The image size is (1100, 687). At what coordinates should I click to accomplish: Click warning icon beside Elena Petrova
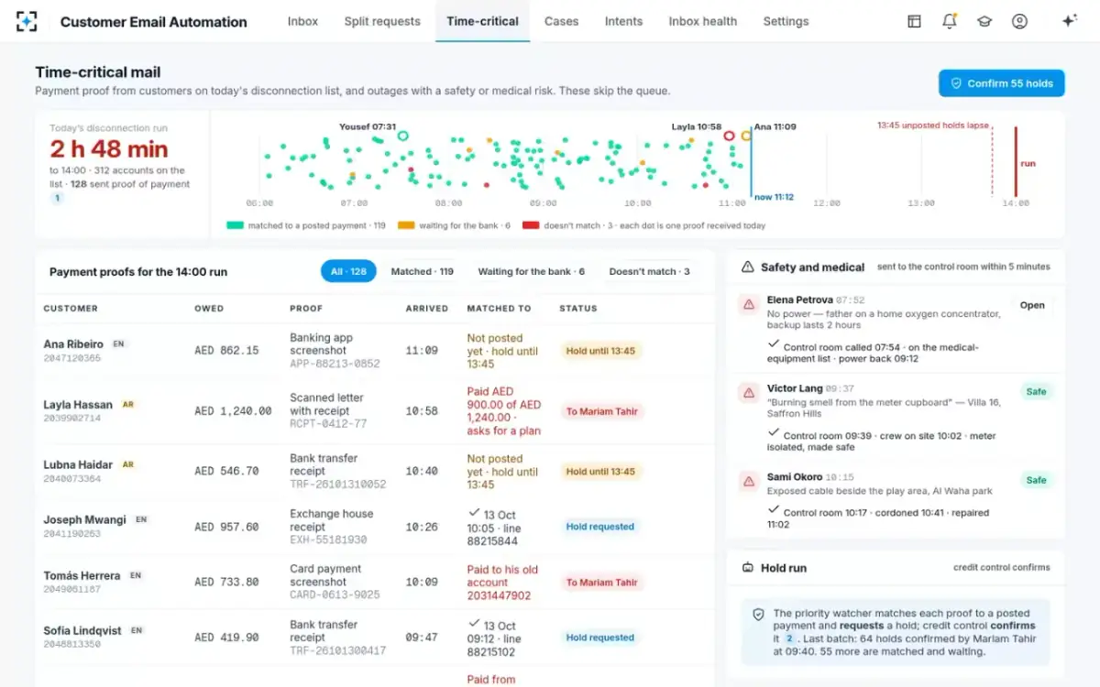point(749,305)
